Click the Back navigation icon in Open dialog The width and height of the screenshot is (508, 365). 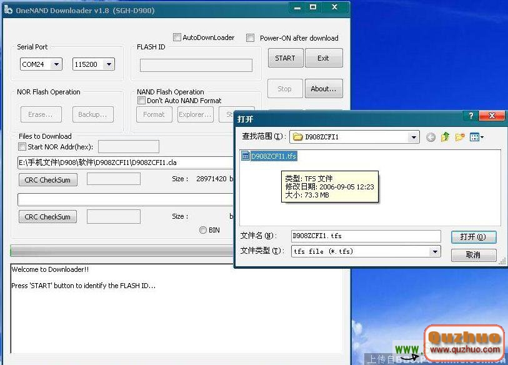pyautogui.click(x=431, y=137)
